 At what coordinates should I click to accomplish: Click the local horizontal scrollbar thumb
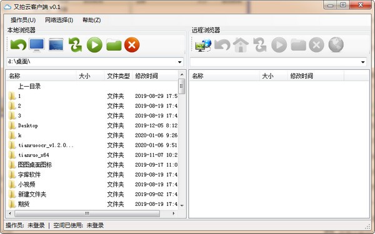[87, 213]
